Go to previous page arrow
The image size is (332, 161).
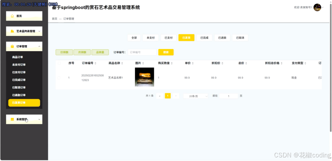(x=160, y=96)
